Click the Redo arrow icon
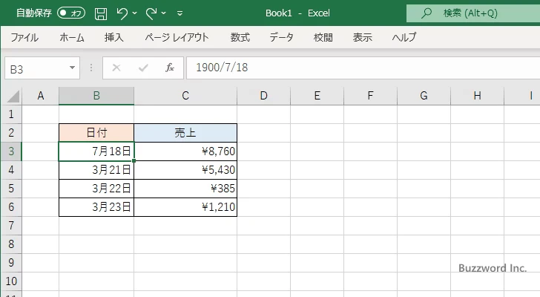The image size is (540, 297). [151, 13]
